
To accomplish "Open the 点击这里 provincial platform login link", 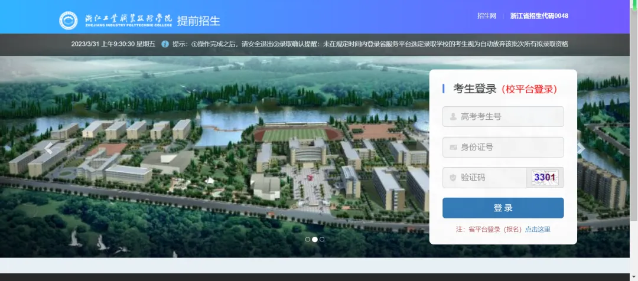I will 538,230.
